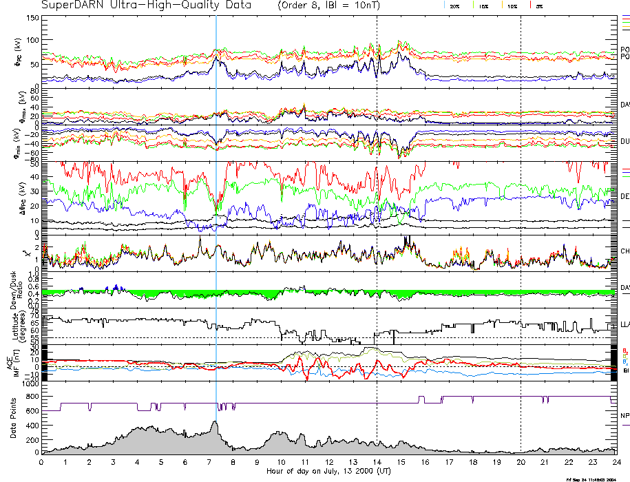This screenshot has height=482, width=630.
Task: Click the x-axis tick label 24
Action: 616,462
